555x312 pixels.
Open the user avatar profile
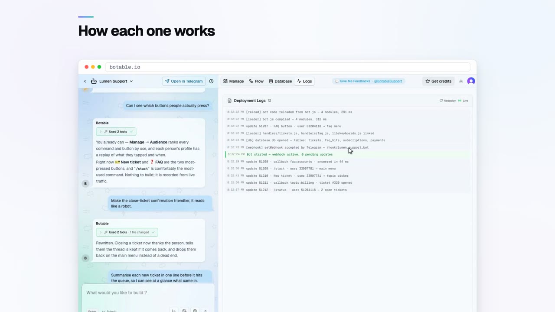pos(471,81)
